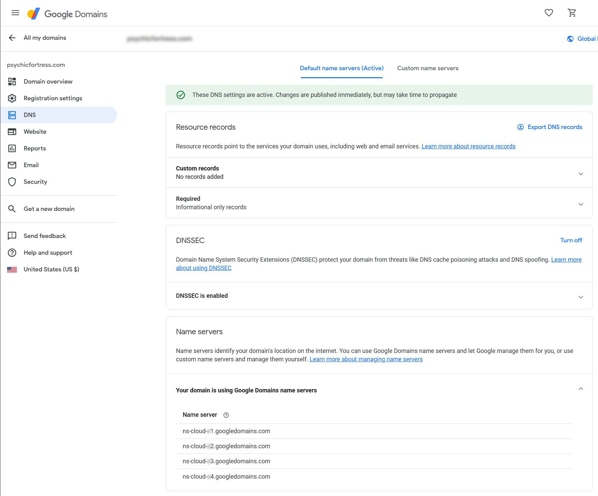This screenshot has width=598, height=496.
Task: Switch to Default name servers tab
Action: tap(342, 68)
